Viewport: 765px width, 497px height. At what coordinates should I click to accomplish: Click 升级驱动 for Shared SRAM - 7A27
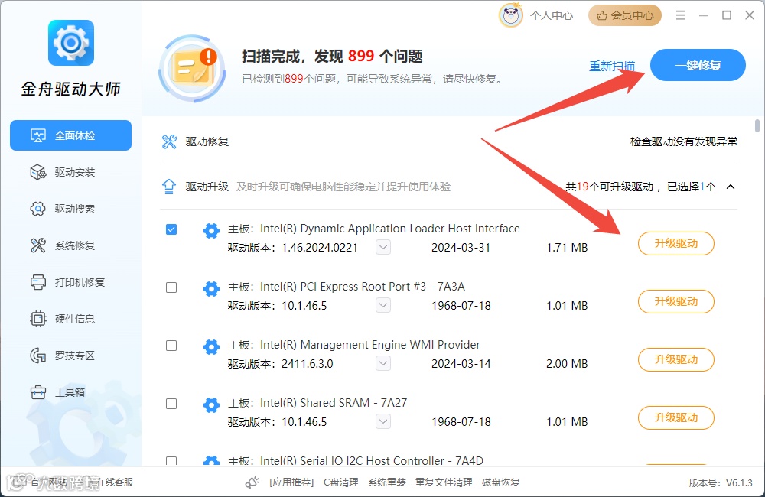point(676,417)
